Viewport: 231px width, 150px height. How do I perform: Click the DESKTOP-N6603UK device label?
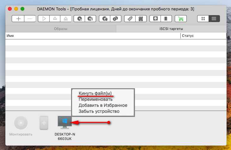click(x=65, y=136)
